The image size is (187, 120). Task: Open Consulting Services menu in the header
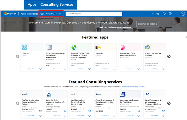[x=54, y=14]
